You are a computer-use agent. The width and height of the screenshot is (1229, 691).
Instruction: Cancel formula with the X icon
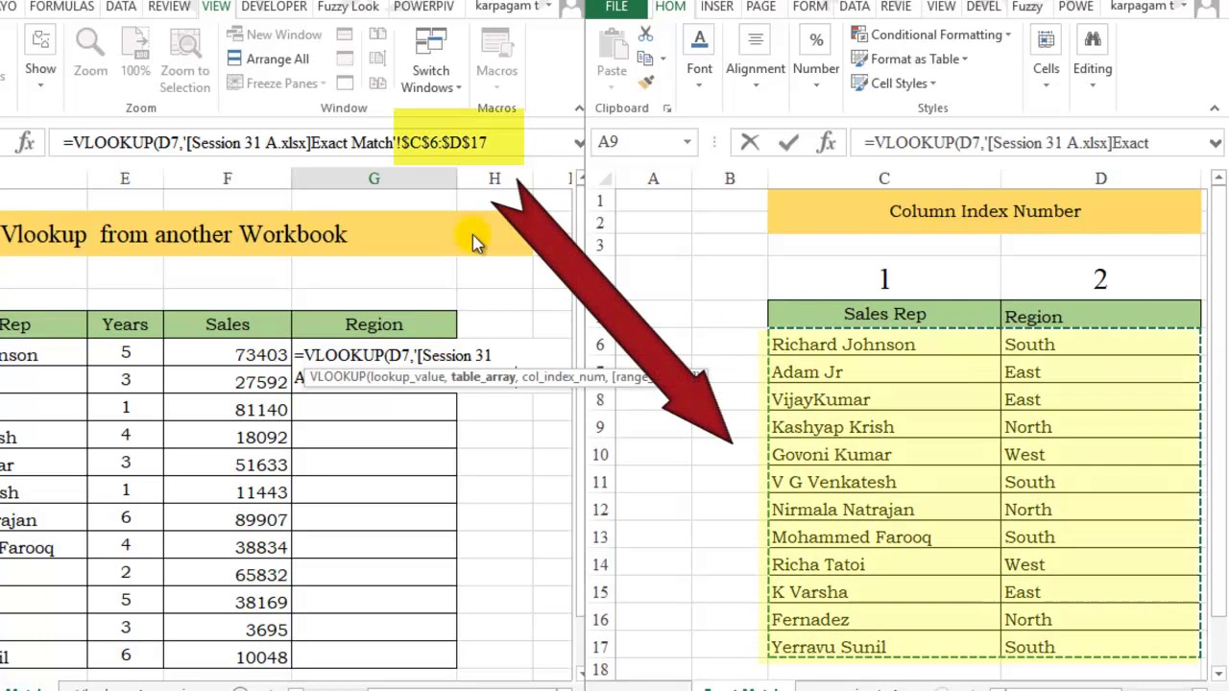pos(750,143)
